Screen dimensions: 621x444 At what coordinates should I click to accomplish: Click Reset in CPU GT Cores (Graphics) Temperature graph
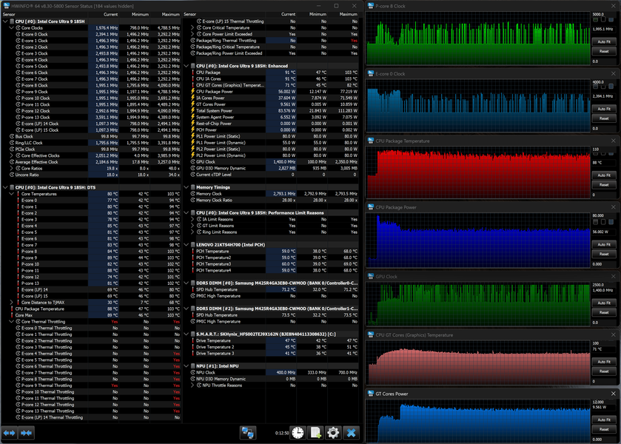603,371
